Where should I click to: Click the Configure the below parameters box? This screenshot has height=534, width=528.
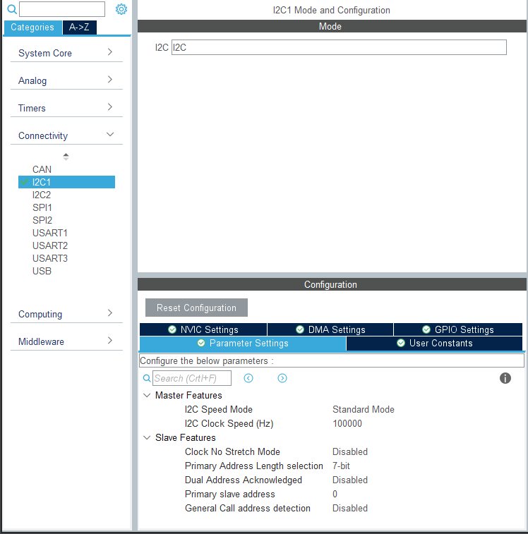pyautogui.click(x=332, y=360)
